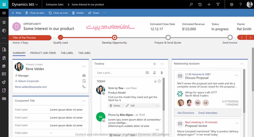Open Discuss Proposal card title
The height and width of the screenshot is (137, 254).
pyautogui.click(x=197, y=78)
